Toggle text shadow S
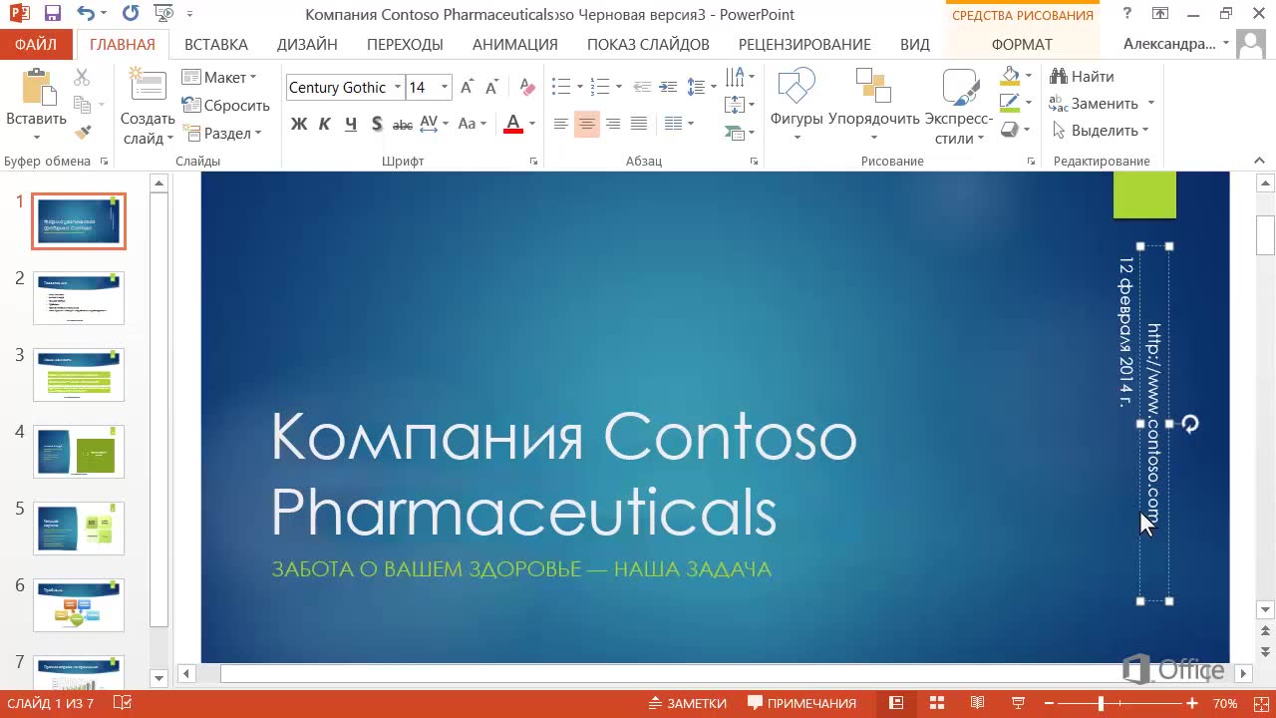Screen dimensions: 1276x718 pos(376,124)
